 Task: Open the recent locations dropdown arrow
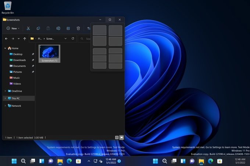coord(19,38)
